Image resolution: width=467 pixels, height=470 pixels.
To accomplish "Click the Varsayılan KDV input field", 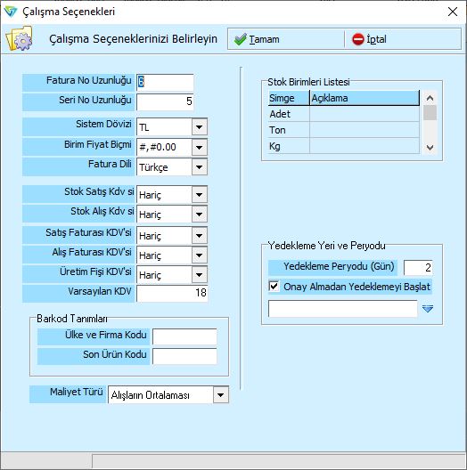I will click(x=172, y=293).
